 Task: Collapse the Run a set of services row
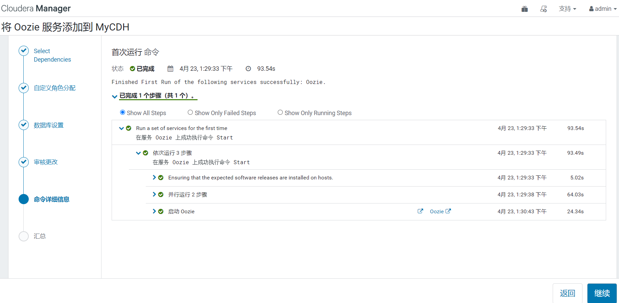(121, 128)
